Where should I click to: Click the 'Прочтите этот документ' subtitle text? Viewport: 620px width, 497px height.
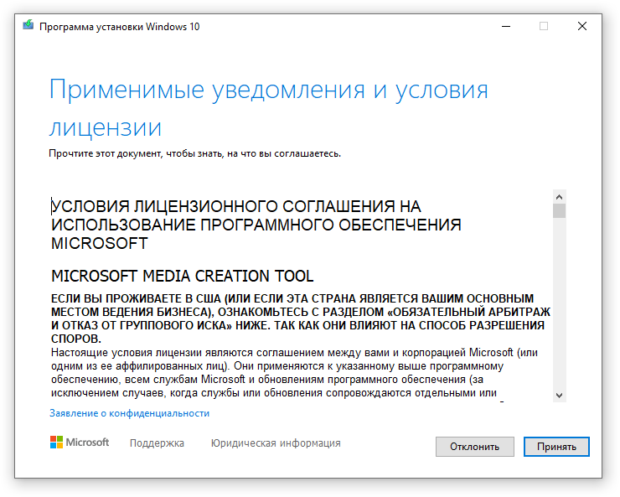pos(194,153)
